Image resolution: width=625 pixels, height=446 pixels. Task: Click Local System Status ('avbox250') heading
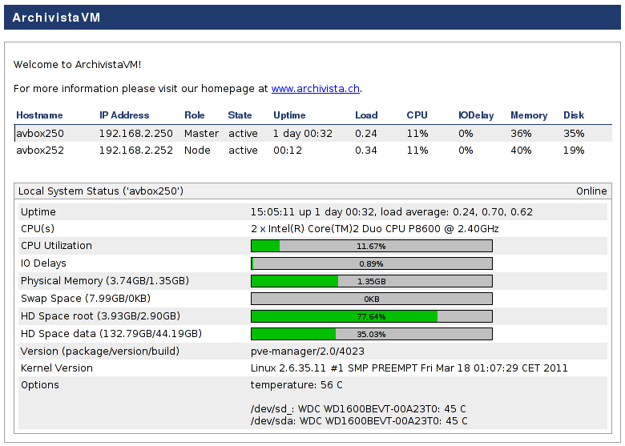pos(101,191)
